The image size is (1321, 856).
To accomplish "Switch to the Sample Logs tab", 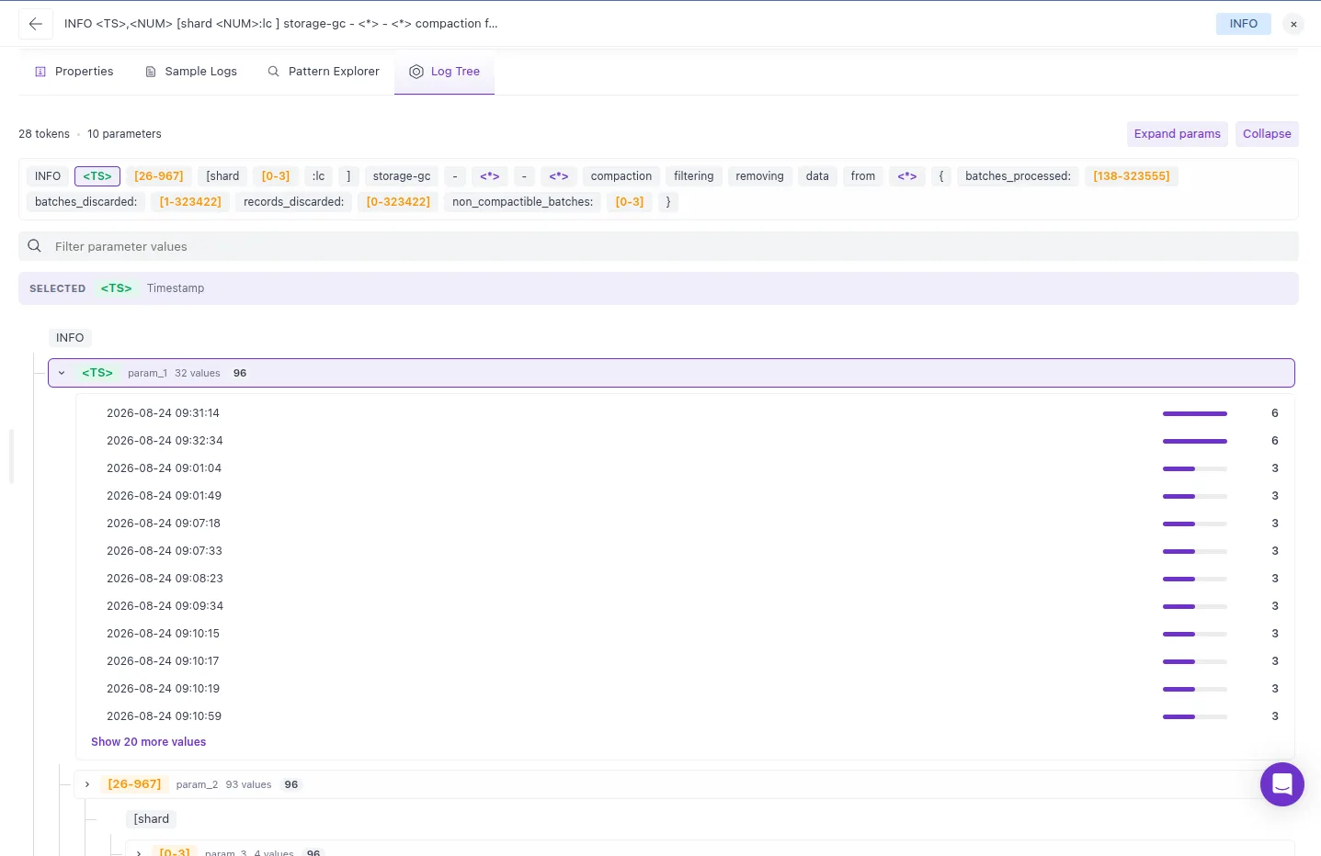I will pyautogui.click(x=191, y=72).
